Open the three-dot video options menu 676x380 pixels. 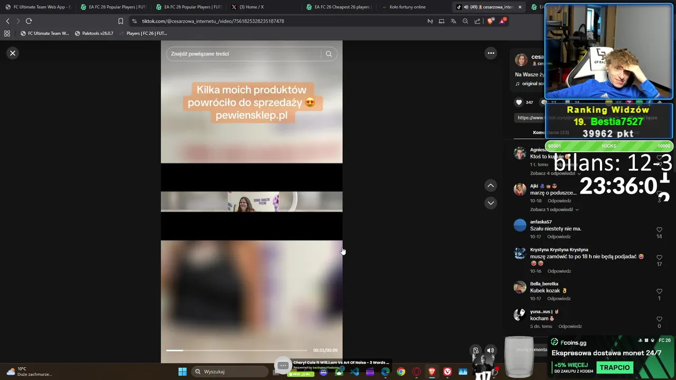[491, 53]
